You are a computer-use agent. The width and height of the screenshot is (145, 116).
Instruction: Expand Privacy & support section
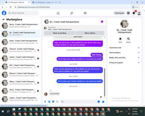click(x=124, y=63)
